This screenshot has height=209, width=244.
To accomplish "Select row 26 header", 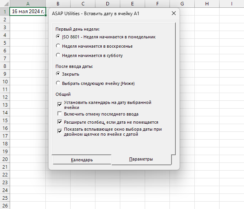I will pos(5,206).
